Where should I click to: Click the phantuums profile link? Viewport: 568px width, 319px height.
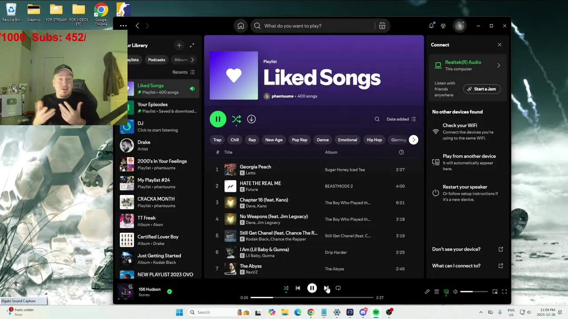(282, 96)
